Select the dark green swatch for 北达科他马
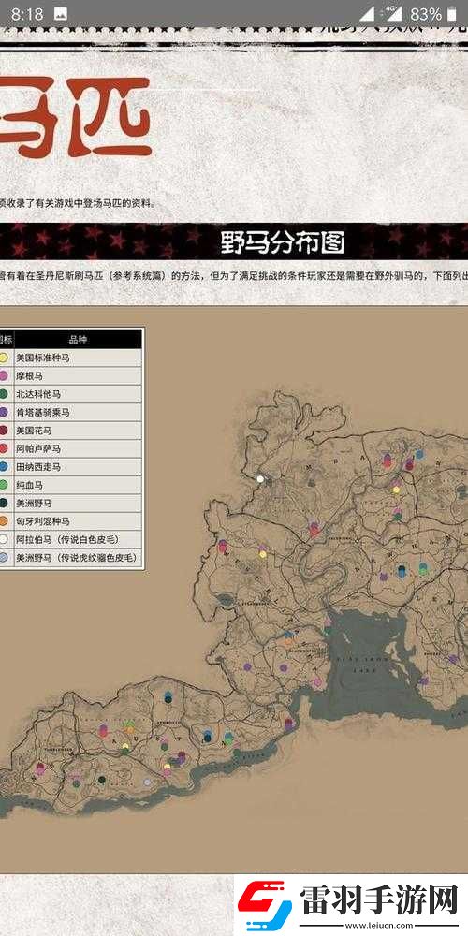Screen dimensions: 468x936 [x=4, y=394]
